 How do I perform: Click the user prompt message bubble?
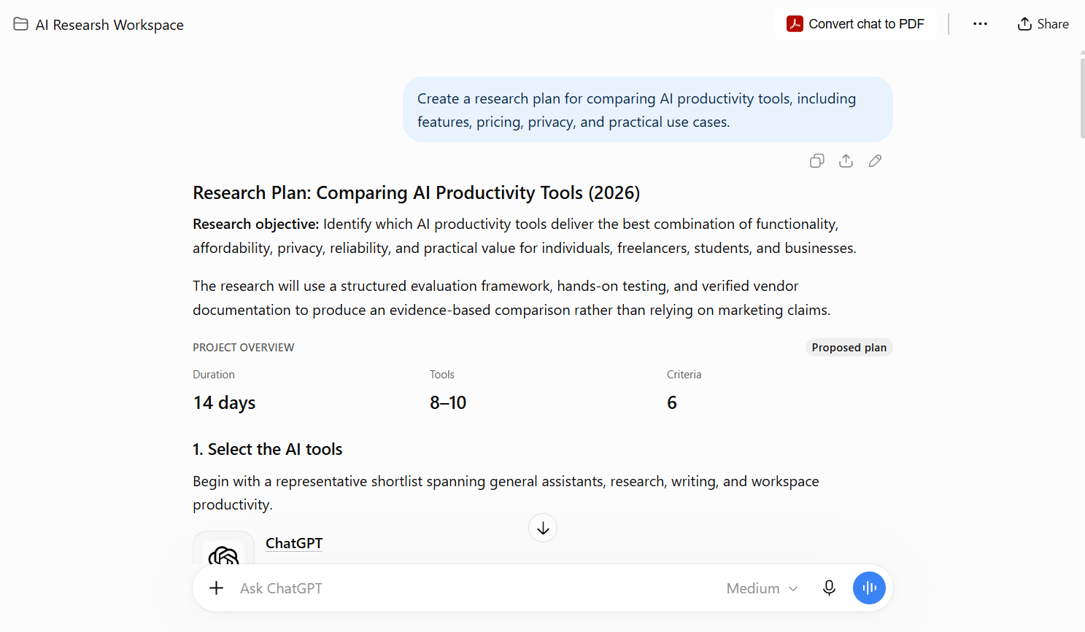click(x=648, y=109)
